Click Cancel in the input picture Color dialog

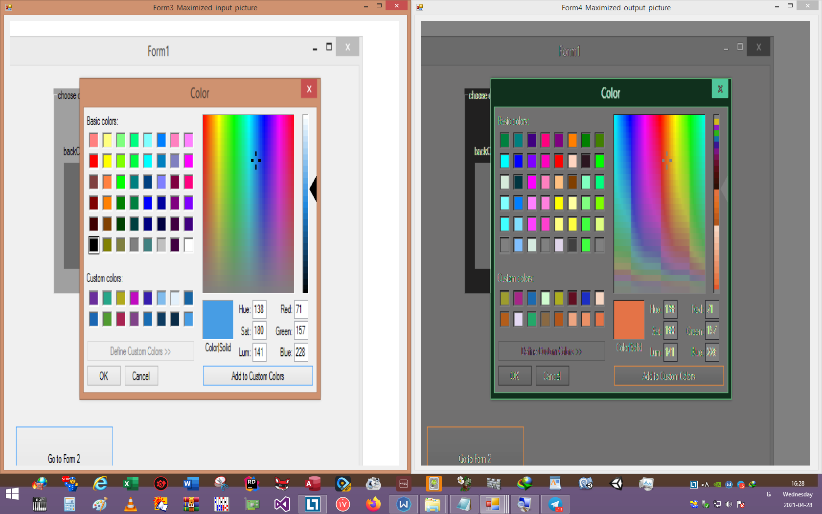[x=141, y=376]
